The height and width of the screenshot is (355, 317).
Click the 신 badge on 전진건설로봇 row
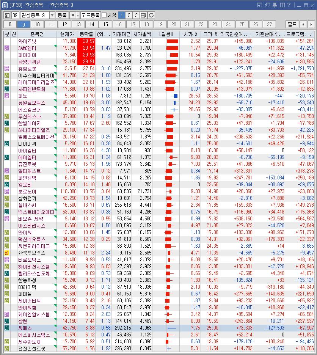point(7,348)
